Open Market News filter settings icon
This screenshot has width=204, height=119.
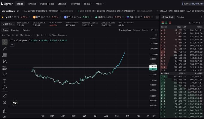18,11
